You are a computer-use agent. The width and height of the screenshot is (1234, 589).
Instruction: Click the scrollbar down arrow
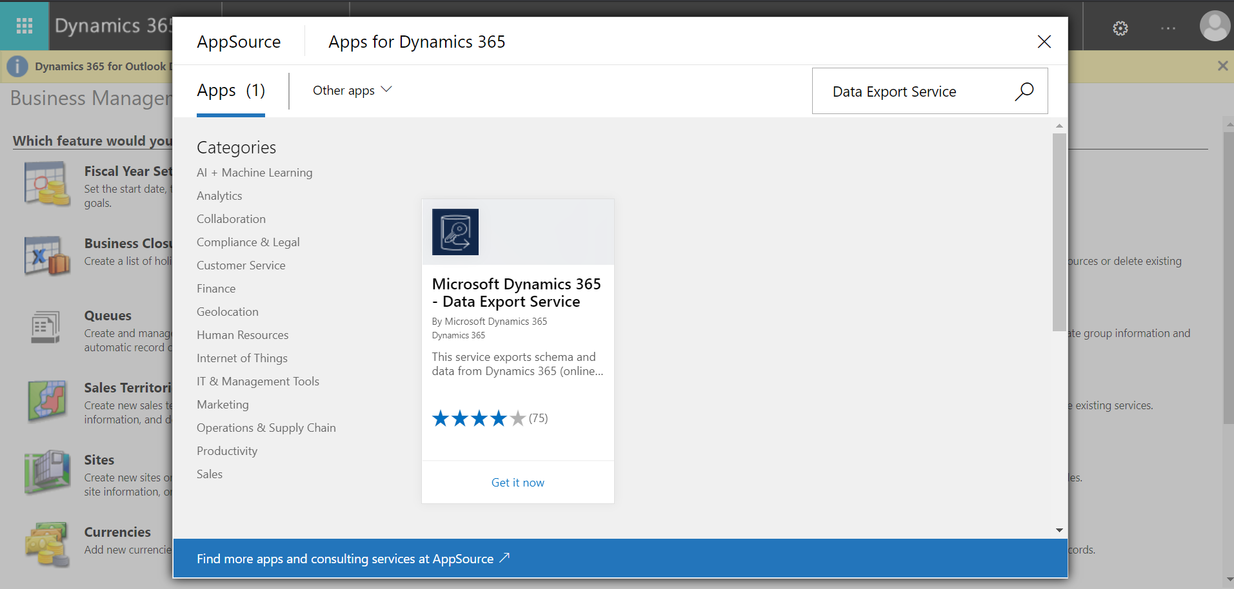point(1059,530)
